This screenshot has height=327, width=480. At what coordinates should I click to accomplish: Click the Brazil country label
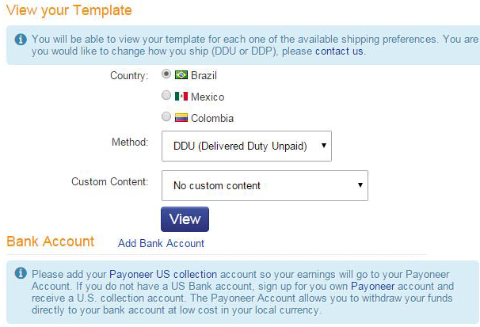tap(204, 75)
